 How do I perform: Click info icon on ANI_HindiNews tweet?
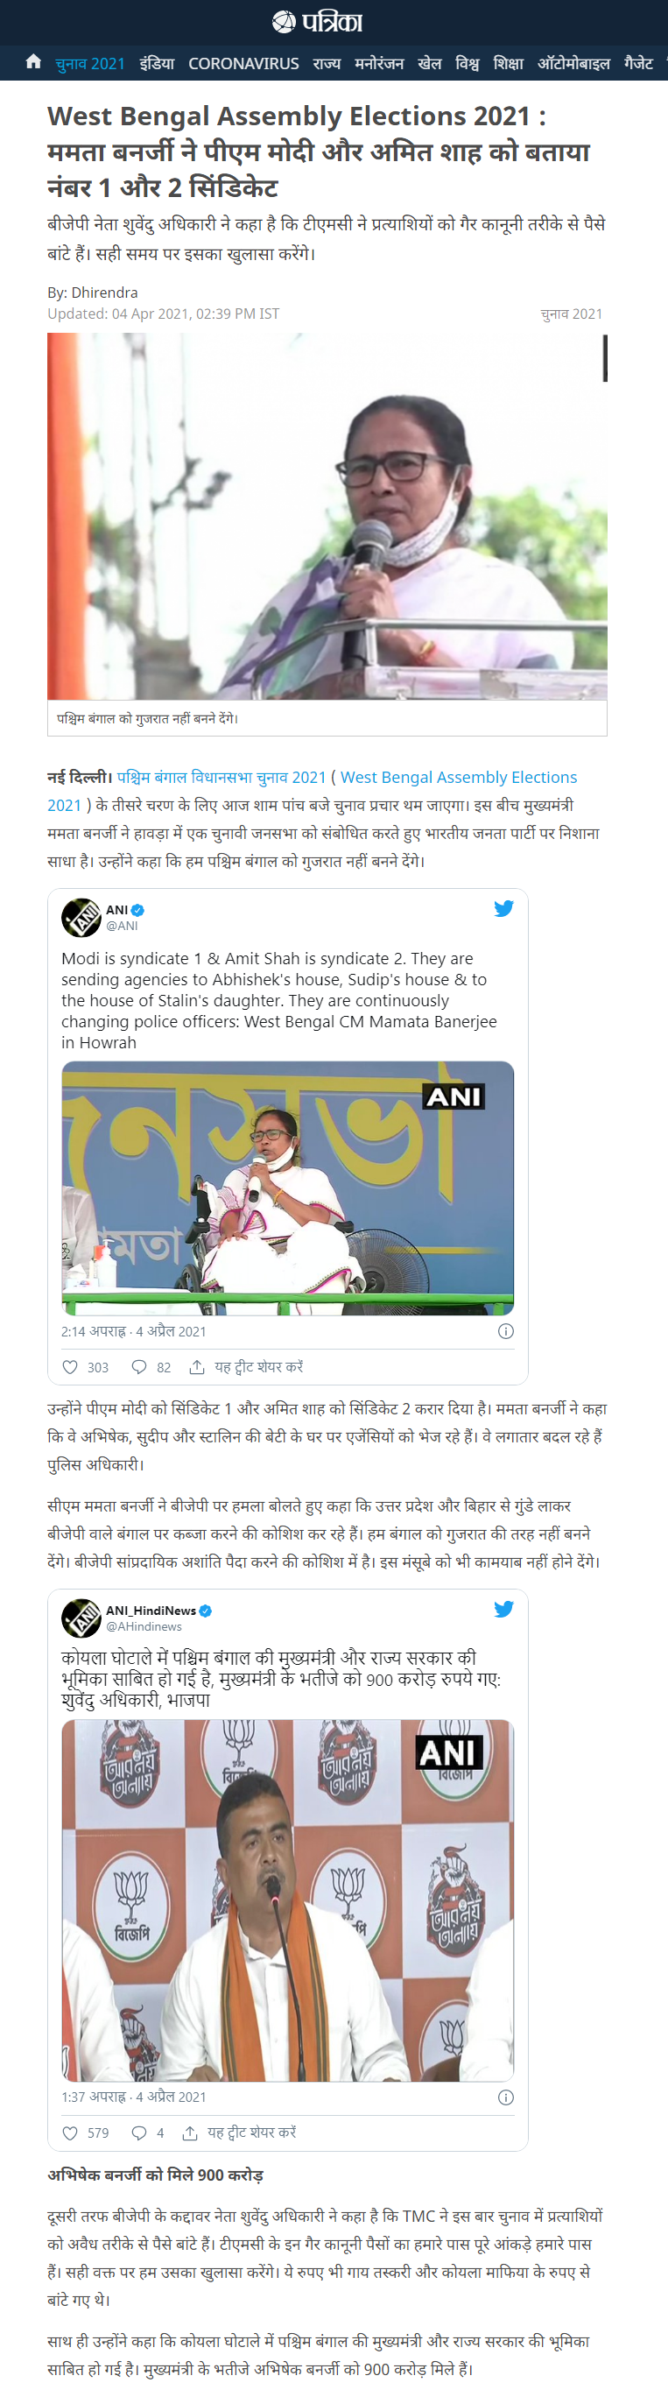[506, 2097]
